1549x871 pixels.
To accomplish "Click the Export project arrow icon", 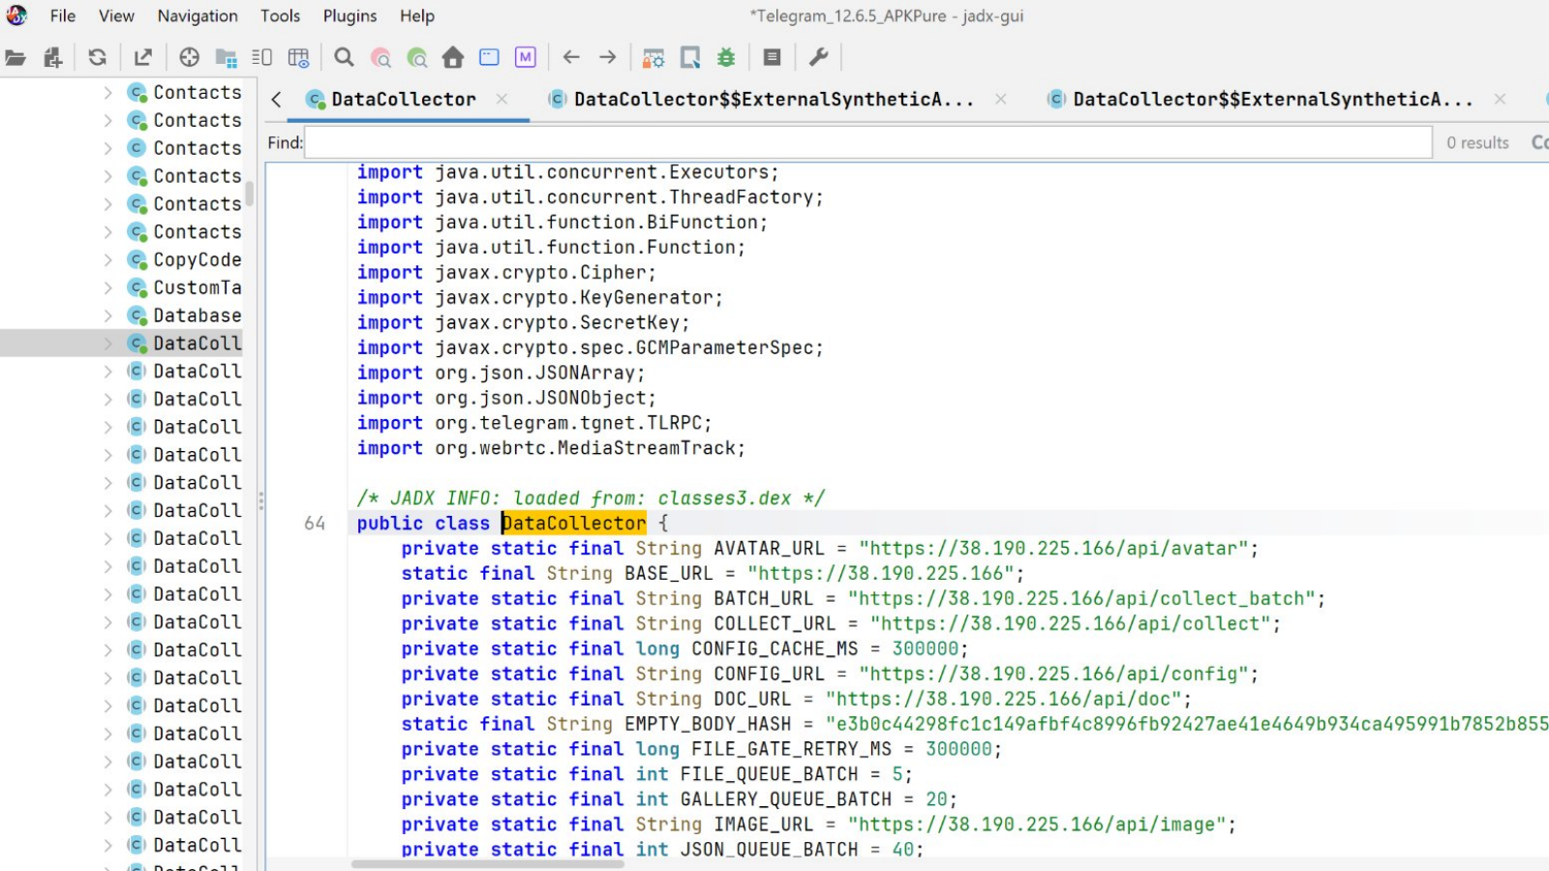I will 143,58.
